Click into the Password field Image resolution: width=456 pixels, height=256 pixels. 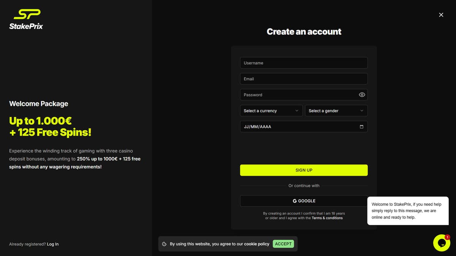click(304, 95)
